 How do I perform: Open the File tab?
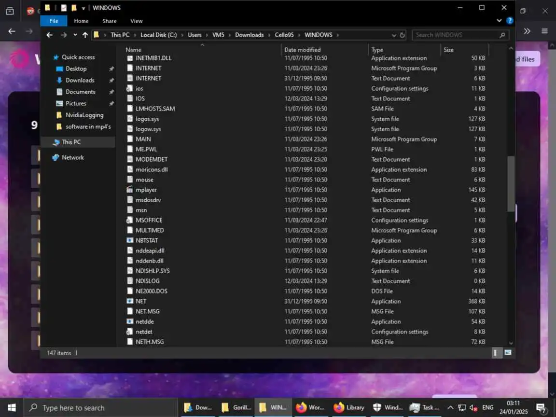point(54,21)
